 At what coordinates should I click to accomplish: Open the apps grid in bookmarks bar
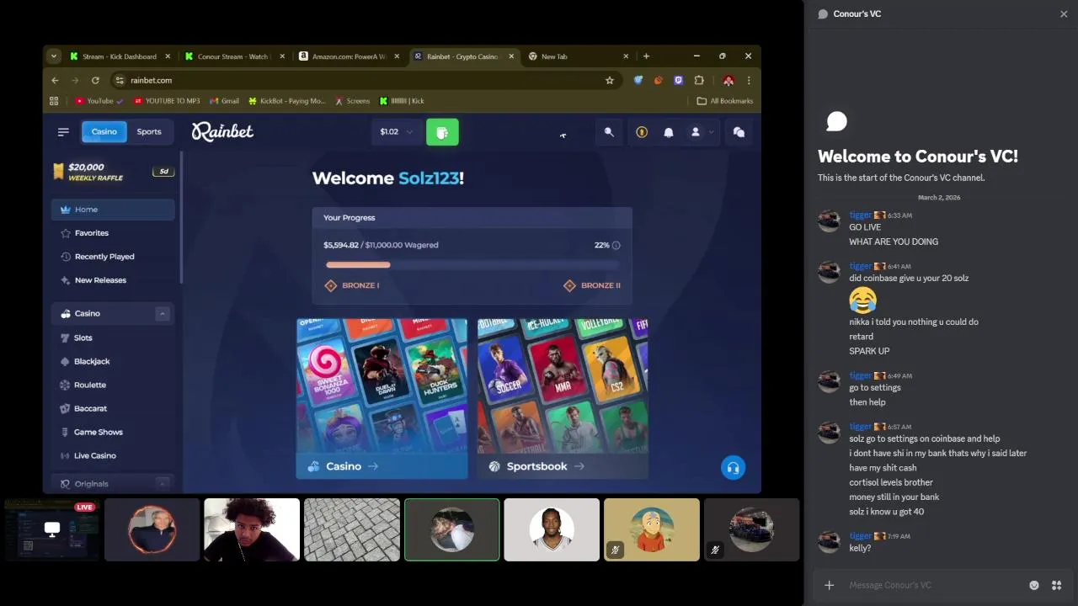[x=54, y=101]
